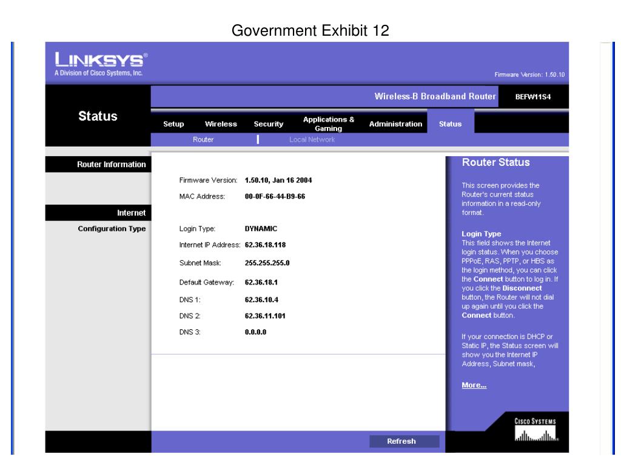Click the MAC Address: label
Image resolution: width=621 pixels, height=465 pixels.
pyautogui.click(x=202, y=197)
